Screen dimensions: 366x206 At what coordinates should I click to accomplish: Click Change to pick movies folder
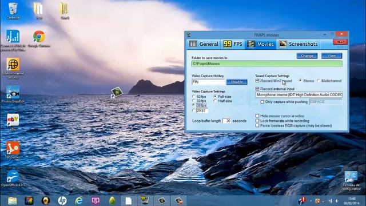(x=307, y=56)
